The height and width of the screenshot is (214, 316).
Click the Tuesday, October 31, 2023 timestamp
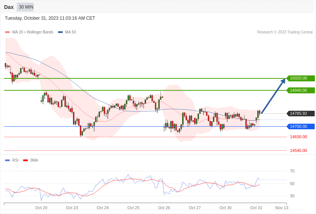click(x=50, y=18)
